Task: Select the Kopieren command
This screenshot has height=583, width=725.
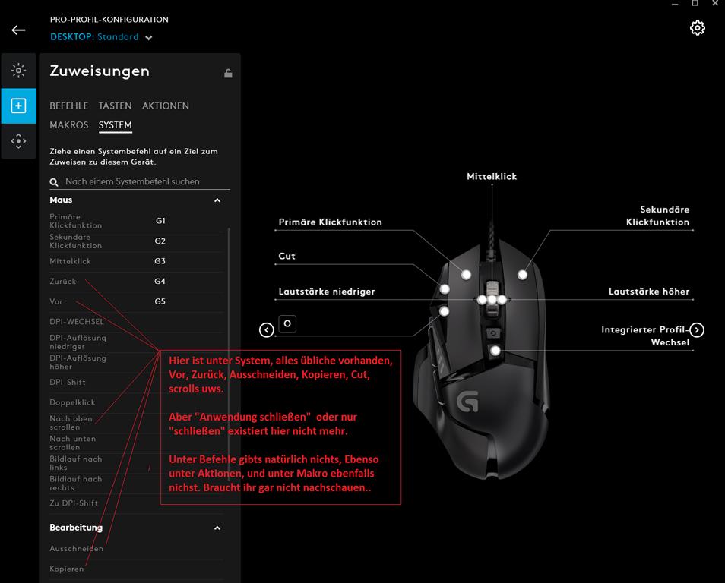Action: 67,569
